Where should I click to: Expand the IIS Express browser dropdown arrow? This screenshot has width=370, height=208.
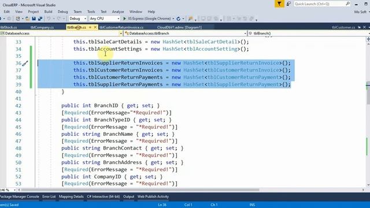[173, 18]
